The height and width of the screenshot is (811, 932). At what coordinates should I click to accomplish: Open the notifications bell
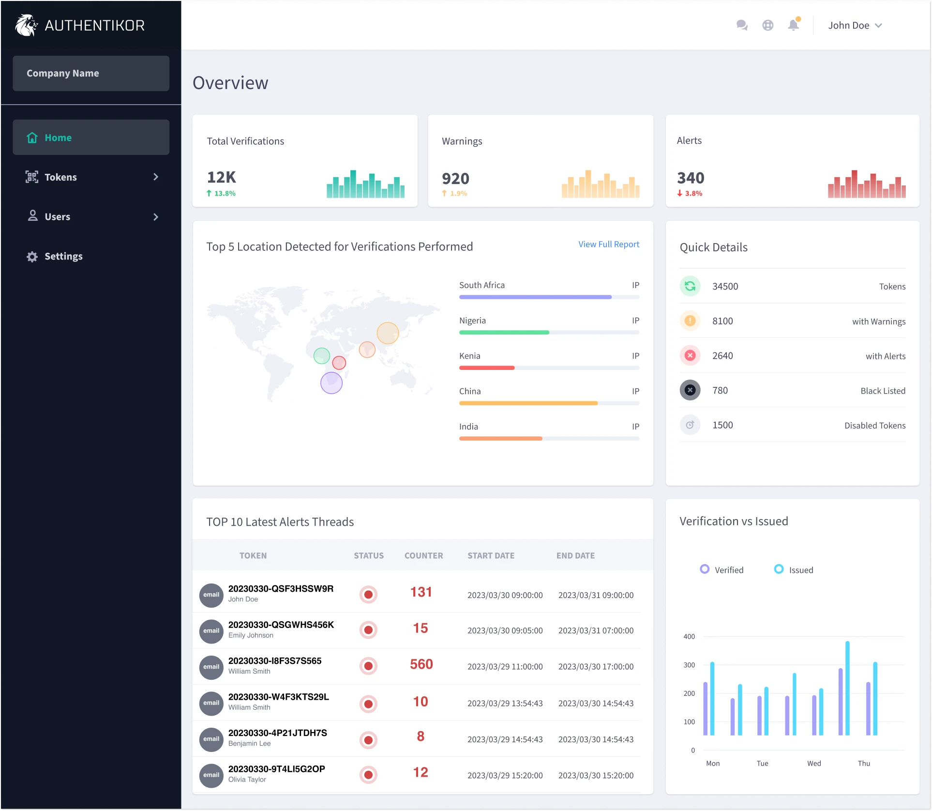click(x=793, y=25)
